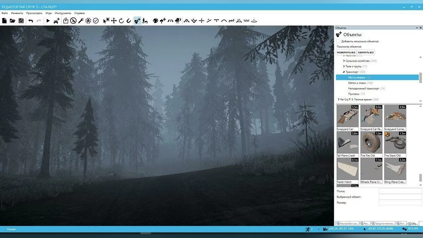
Task: Click the wrench tool icon
Action: pyautogui.click(x=81, y=21)
